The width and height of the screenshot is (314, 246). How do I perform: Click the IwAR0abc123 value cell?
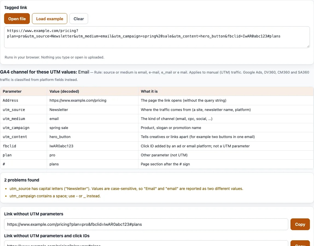[92, 146]
